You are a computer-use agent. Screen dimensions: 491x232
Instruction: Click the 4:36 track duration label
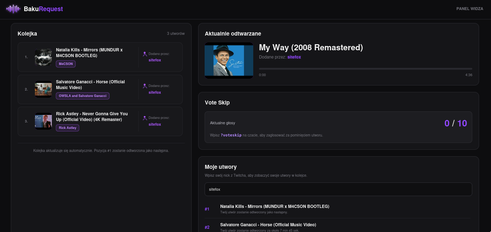(x=469, y=75)
